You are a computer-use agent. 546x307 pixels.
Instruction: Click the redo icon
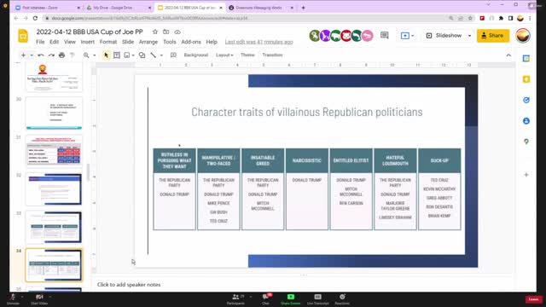51,55
